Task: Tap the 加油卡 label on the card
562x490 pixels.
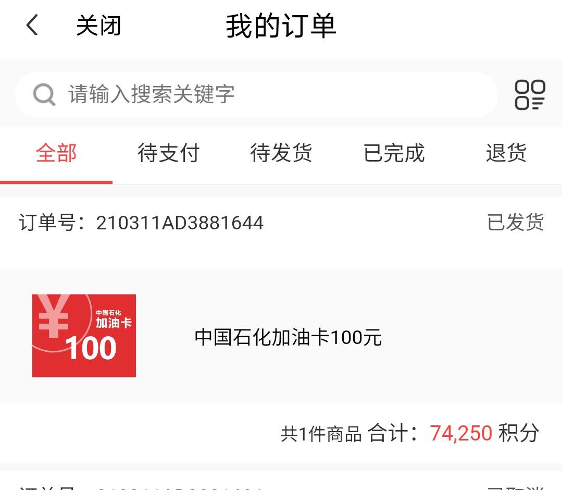Action: [114, 323]
